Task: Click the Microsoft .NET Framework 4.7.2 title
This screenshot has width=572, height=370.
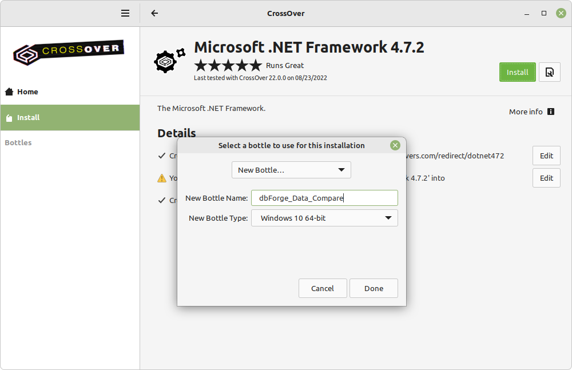Action: [x=309, y=47]
